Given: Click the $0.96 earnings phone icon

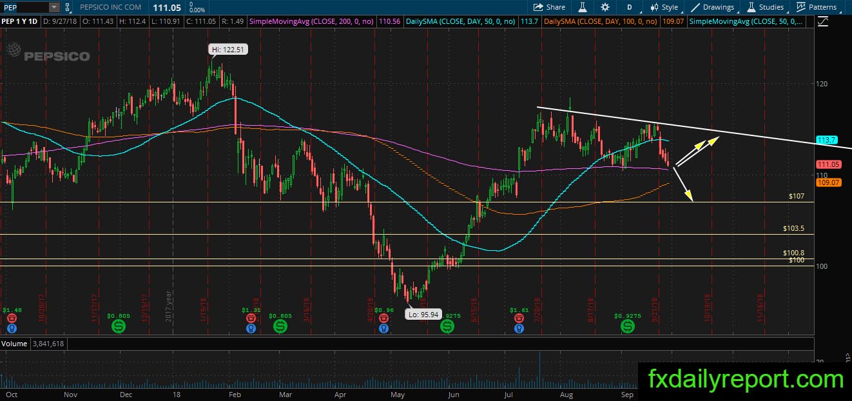Looking at the screenshot, I should click(x=383, y=319).
